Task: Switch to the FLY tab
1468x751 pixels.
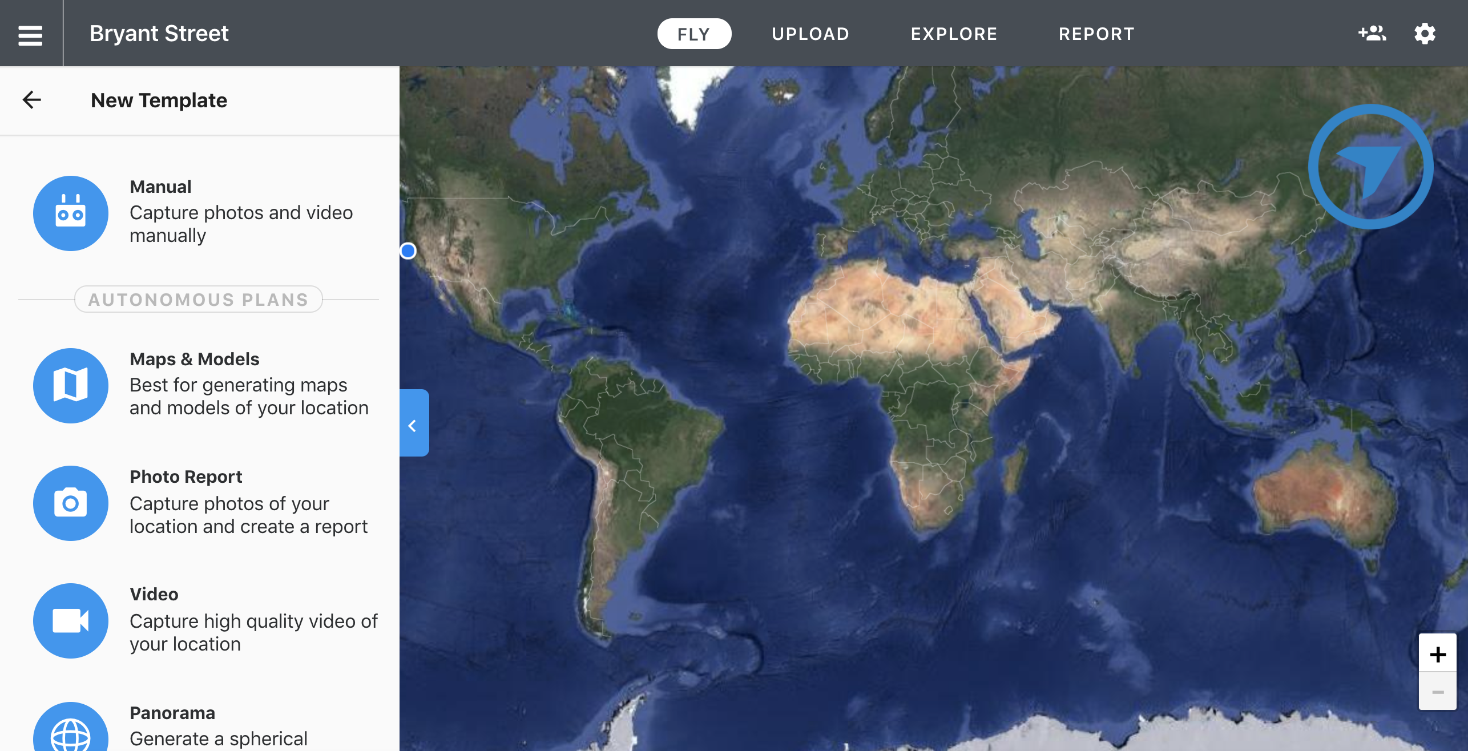Action: [694, 34]
